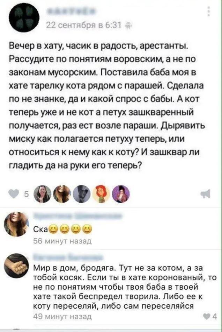222x332 pixels.
Task: Open the first commenter's profile picture
Action: (16, 224)
